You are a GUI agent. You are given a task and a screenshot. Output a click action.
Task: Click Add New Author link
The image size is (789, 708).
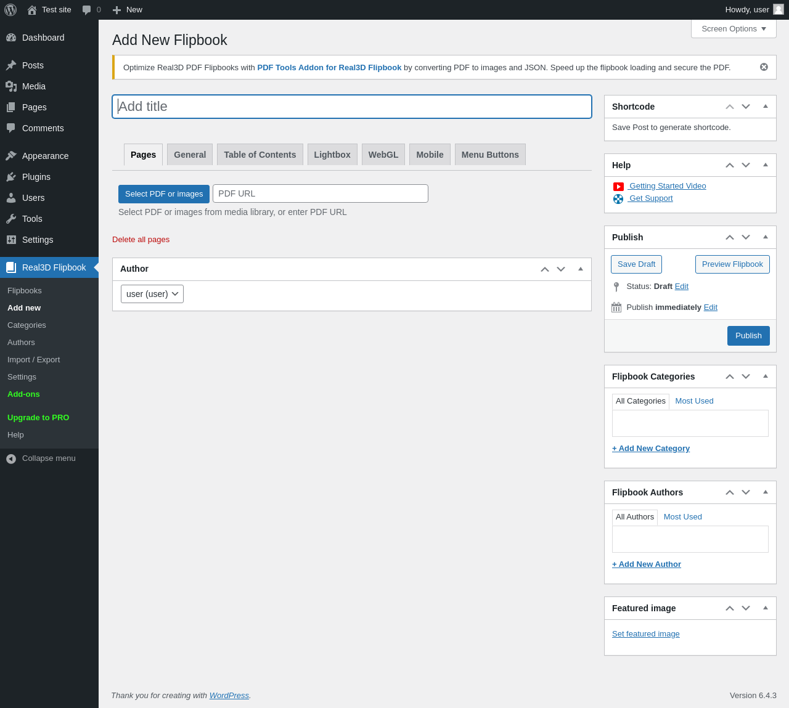point(647,564)
